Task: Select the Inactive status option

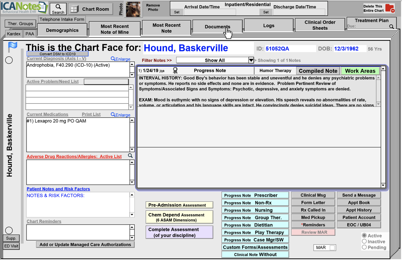Action: tap(364, 241)
